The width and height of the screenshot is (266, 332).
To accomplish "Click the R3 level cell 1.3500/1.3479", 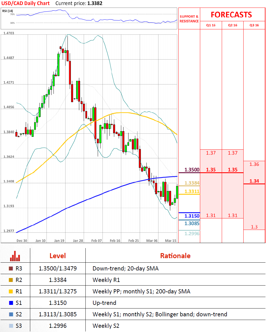I will (58, 269).
